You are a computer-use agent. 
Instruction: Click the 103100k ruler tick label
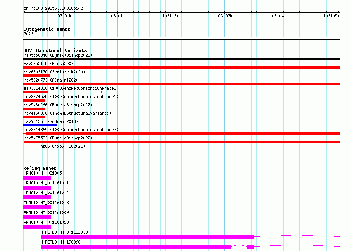(63, 16)
